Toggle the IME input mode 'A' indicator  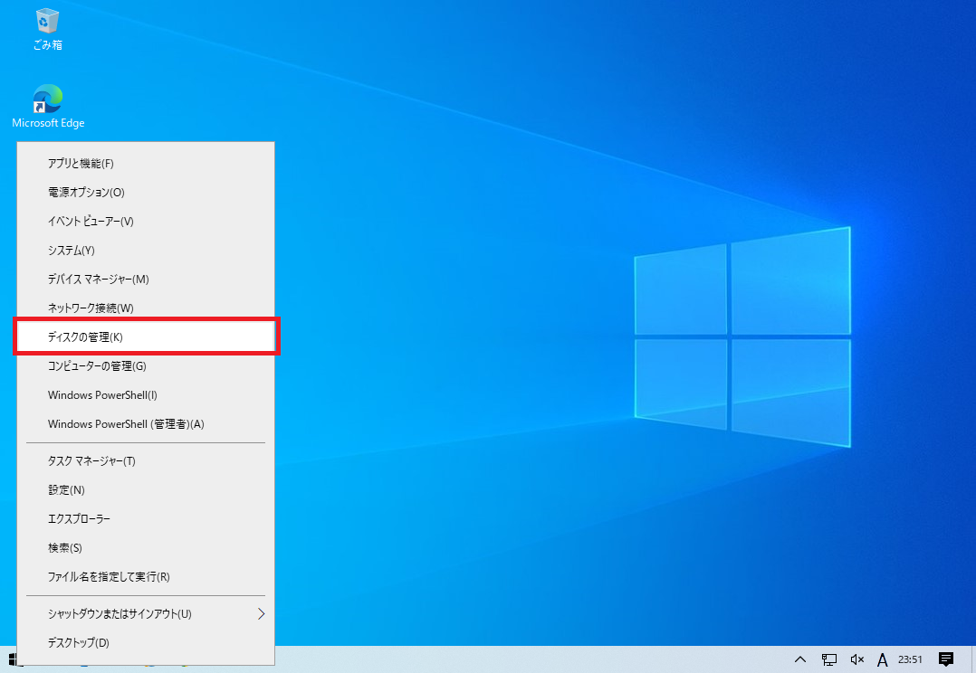[882, 659]
